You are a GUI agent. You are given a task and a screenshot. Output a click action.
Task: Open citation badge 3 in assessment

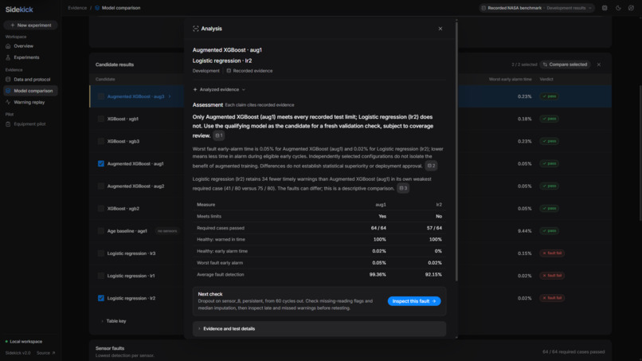point(403,189)
